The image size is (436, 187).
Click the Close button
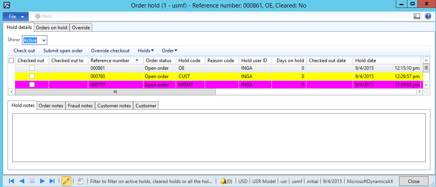point(413,181)
